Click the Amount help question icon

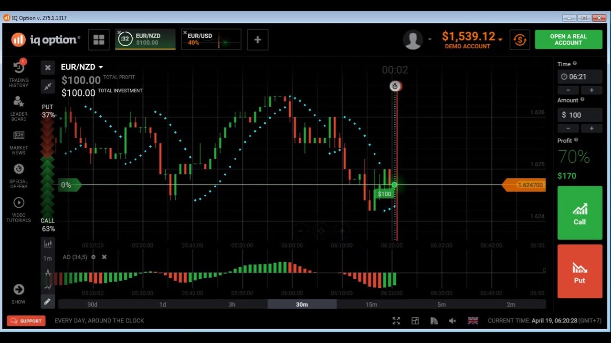(582, 100)
